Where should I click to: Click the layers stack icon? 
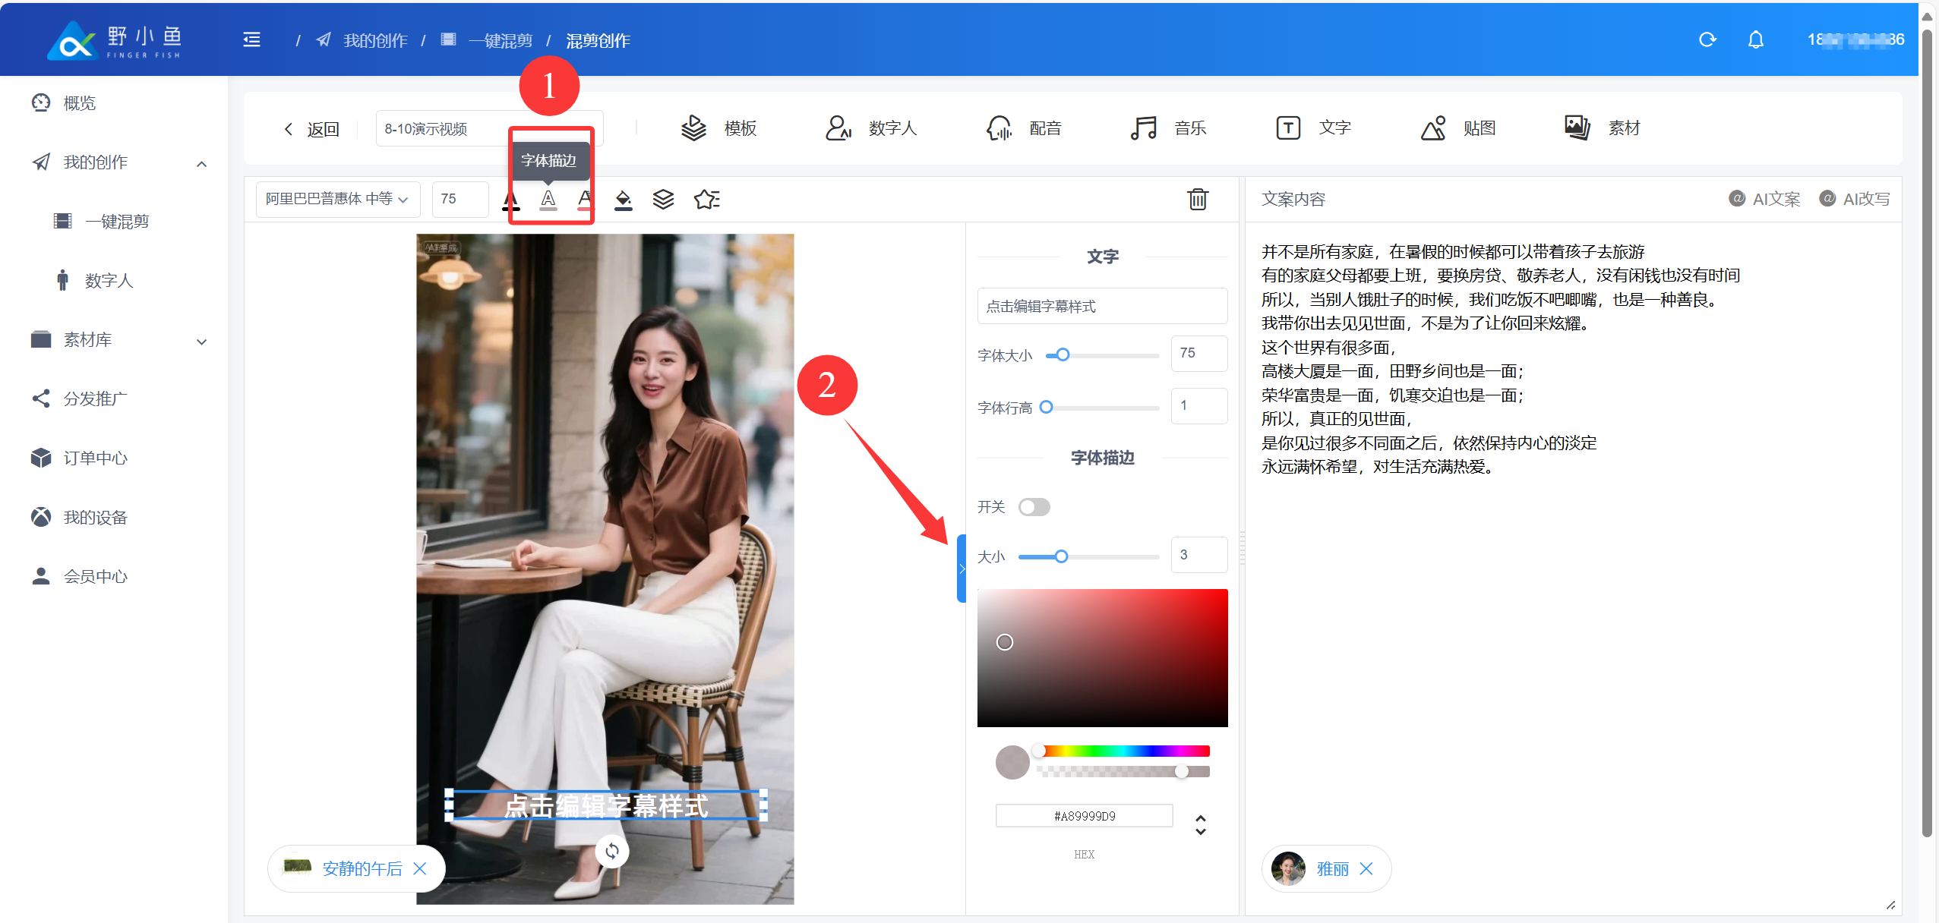663,200
